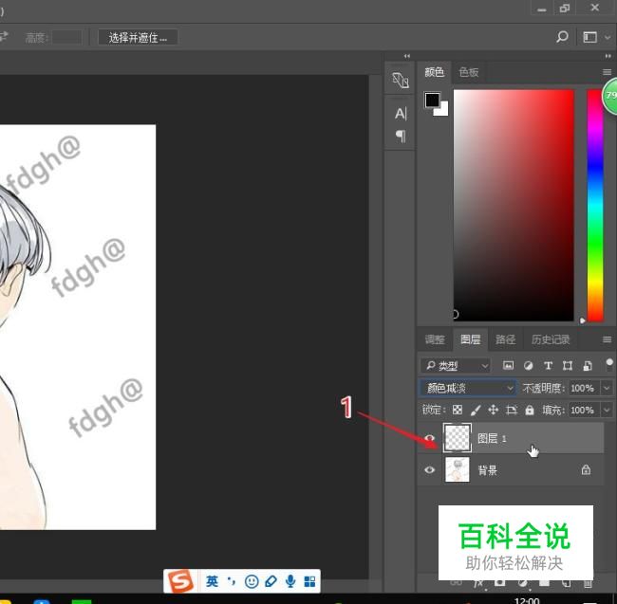Screen dimensions: 617x604
Task: Click the layer style fx icon
Action: click(478, 583)
